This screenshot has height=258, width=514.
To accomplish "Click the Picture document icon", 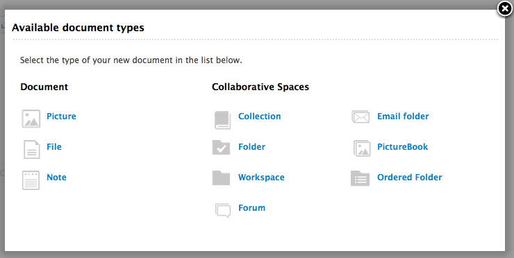I will click(x=31, y=119).
